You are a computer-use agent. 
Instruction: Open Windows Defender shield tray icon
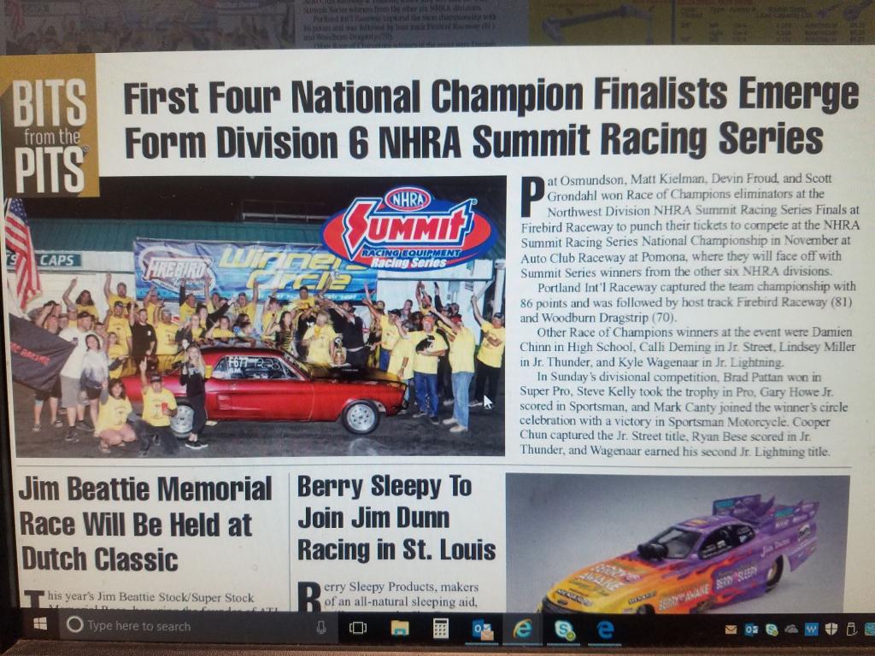tap(831, 630)
